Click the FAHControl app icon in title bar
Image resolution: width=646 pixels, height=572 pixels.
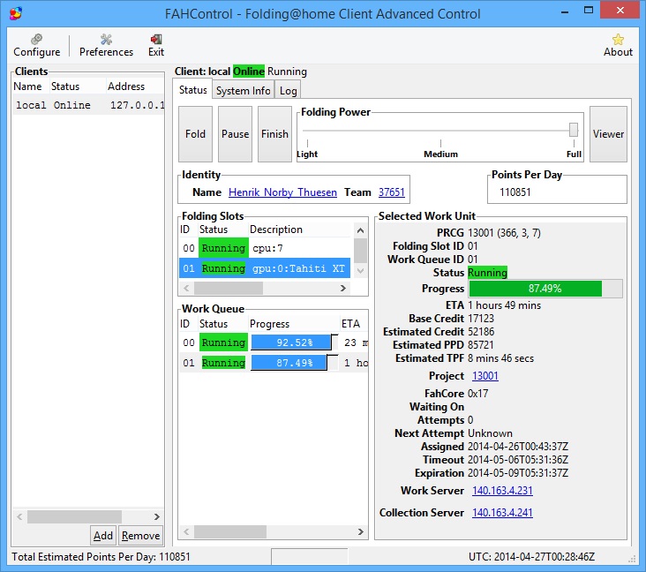[x=16, y=13]
